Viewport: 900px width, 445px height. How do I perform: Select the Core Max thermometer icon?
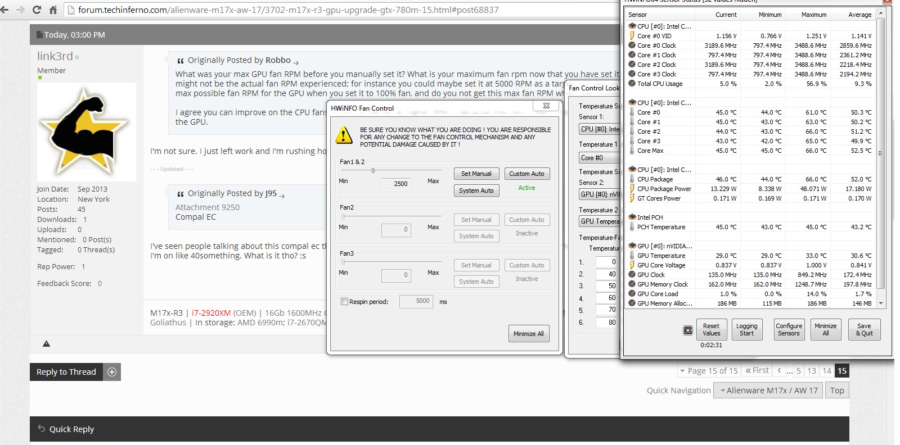click(632, 151)
